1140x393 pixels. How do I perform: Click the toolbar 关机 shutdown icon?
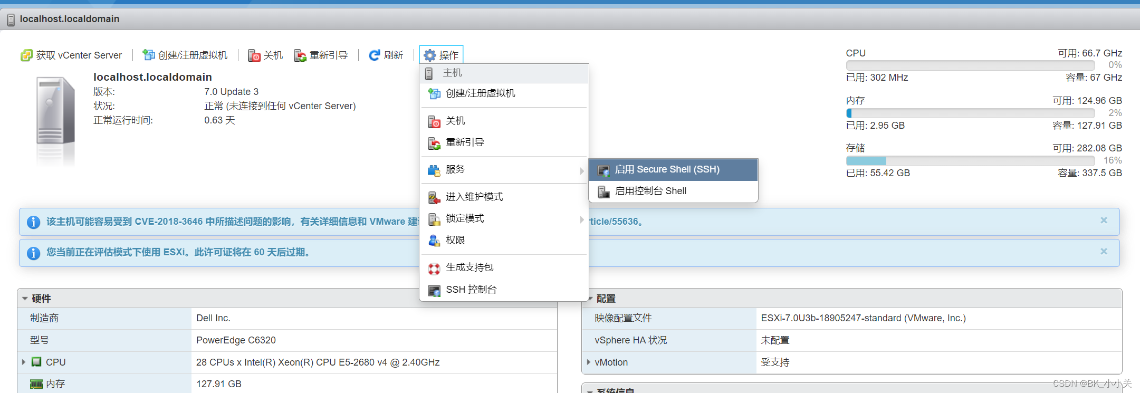coord(254,55)
